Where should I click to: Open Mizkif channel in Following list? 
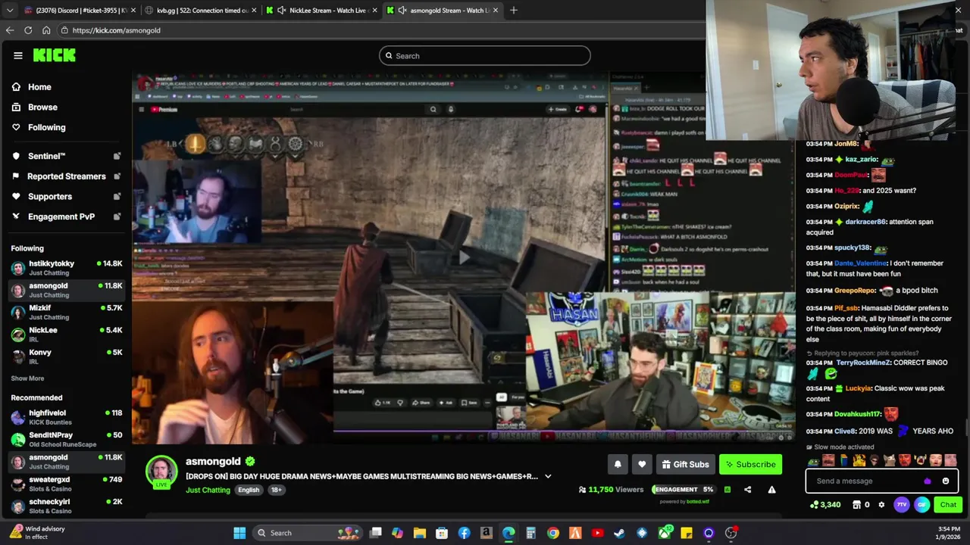pos(66,313)
